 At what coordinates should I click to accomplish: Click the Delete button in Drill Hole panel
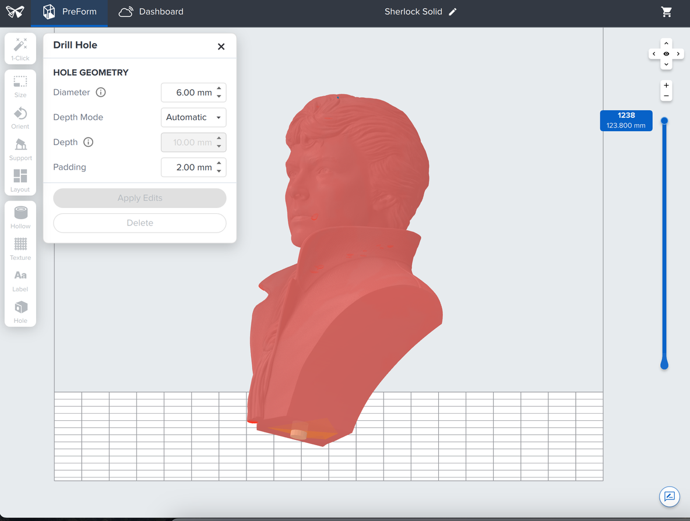pyautogui.click(x=139, y=223)
